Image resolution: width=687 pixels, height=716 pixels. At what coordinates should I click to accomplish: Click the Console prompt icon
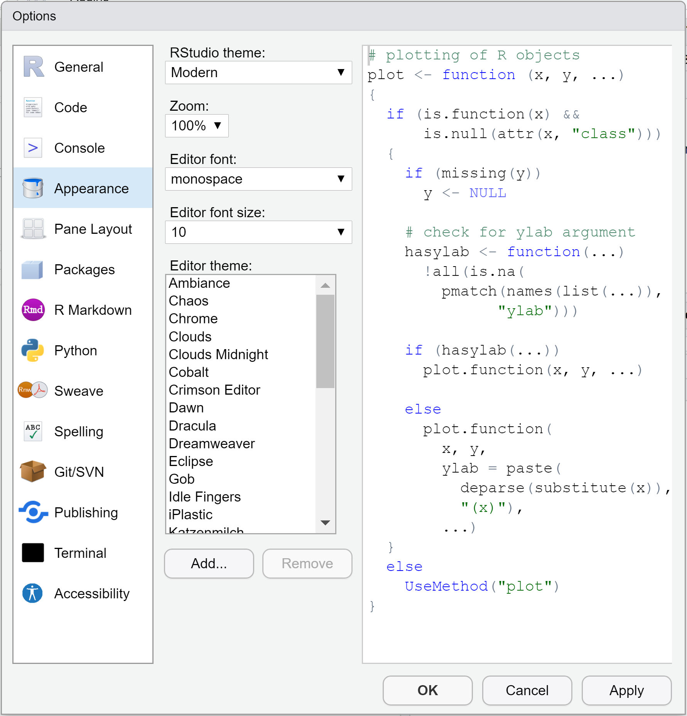click(x=33, y=148)
